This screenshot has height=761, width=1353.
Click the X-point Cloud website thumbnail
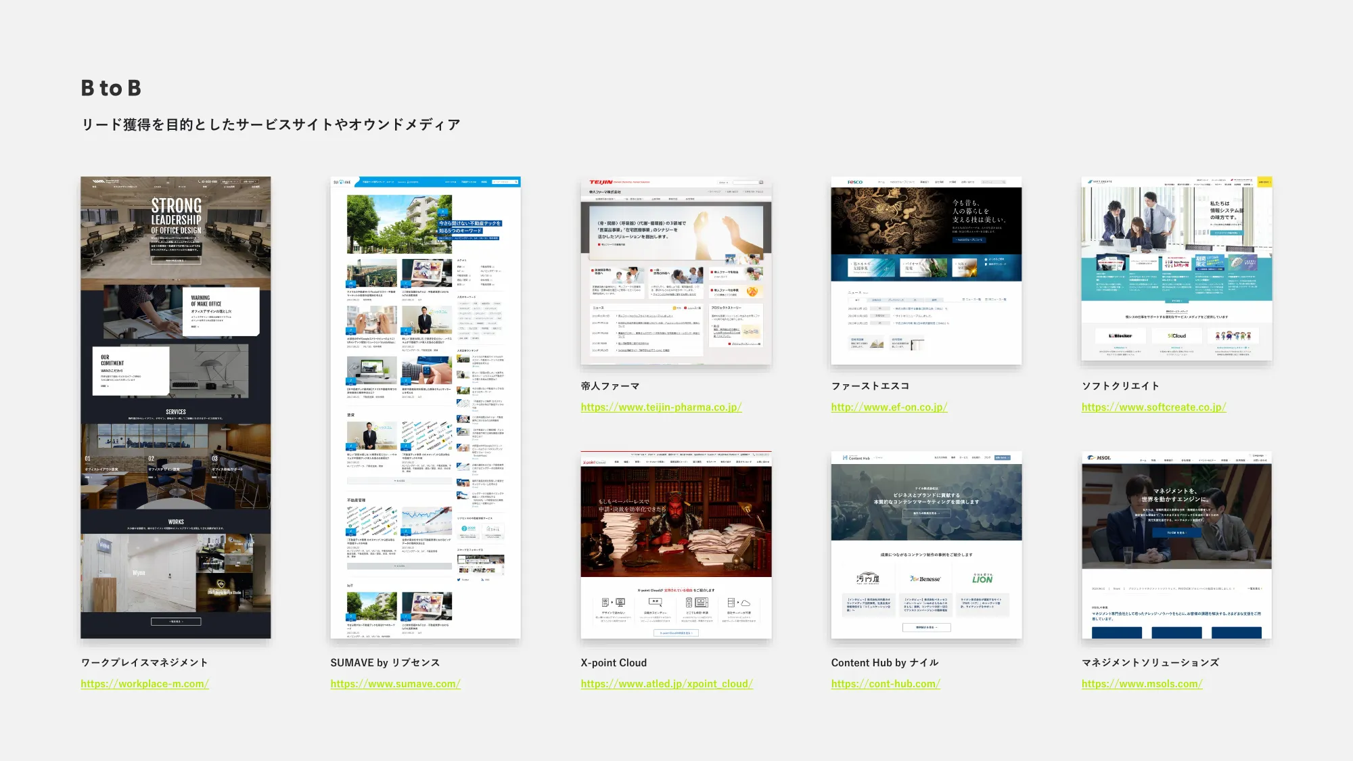click(x=676, y=545)
